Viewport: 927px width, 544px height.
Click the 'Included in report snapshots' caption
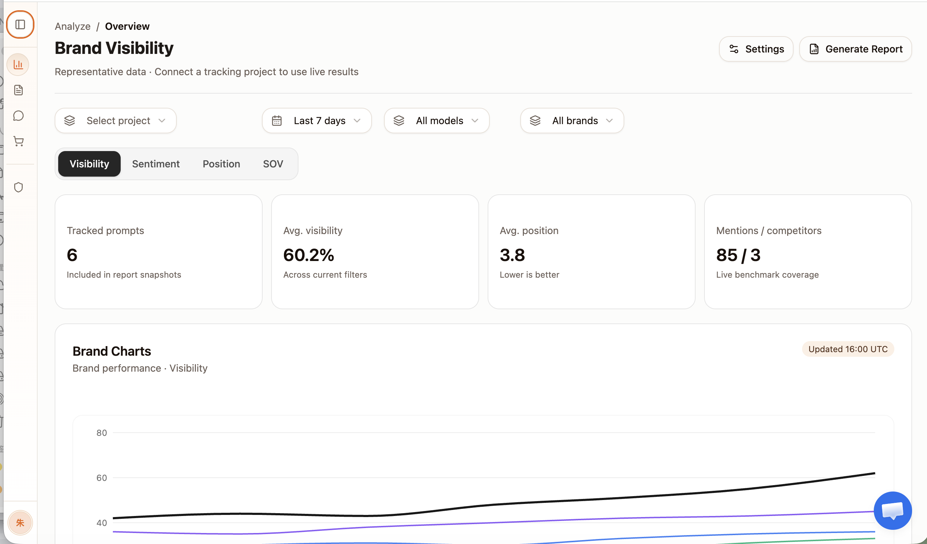(124, 274)
